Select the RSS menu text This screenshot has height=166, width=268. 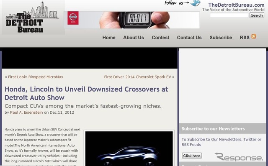pos(245,38)
